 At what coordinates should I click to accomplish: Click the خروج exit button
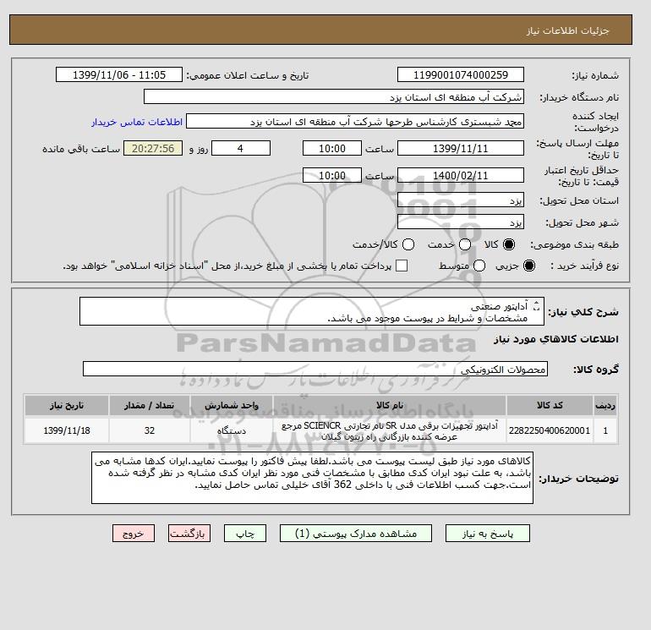click(134, 534)
